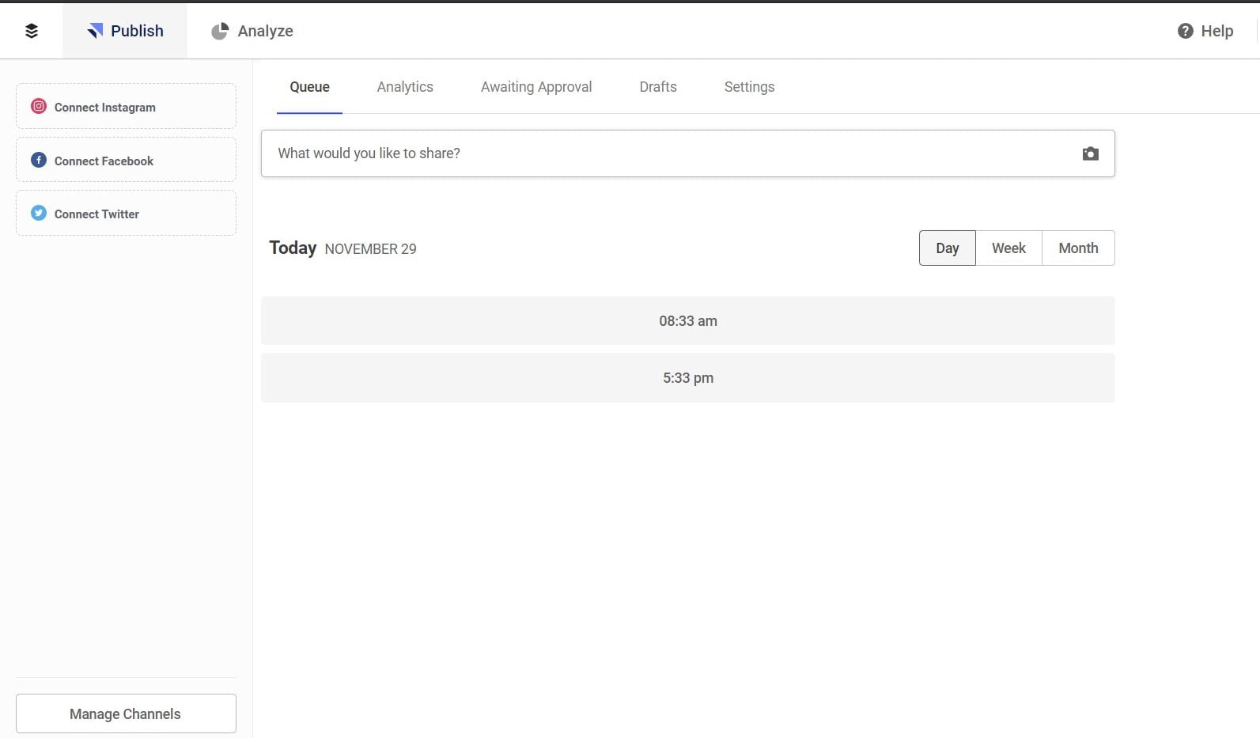Click the Analyze pie chart icon
This screenshot has height=738, width=1260.
click(220, 31)
